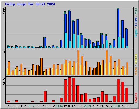Screen dimensions: 139x109
Task: Click the orange sites bar for day 26
Action: point(111,66)
